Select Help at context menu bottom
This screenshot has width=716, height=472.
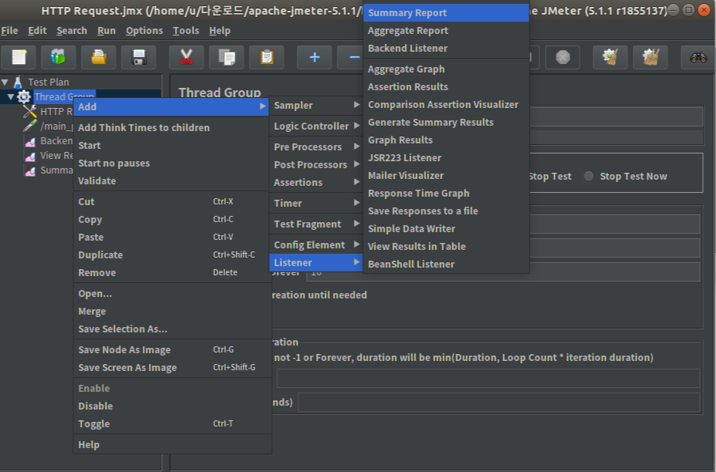tap(171, 444)
